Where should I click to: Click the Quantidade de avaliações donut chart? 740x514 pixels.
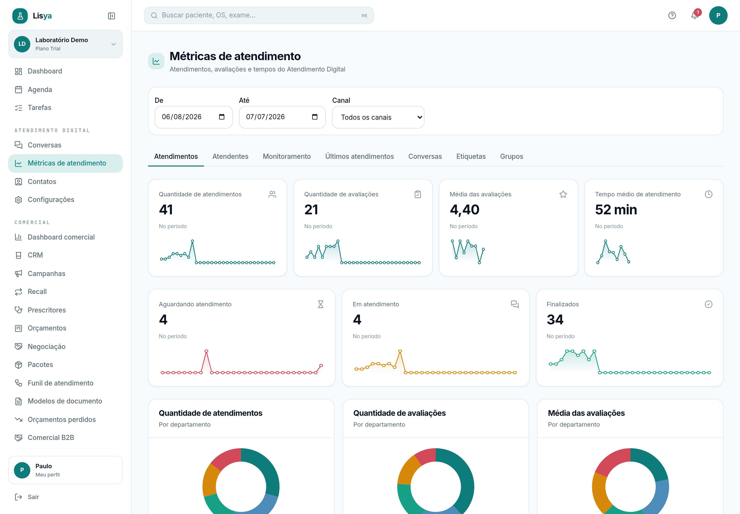tap(435, 481)
